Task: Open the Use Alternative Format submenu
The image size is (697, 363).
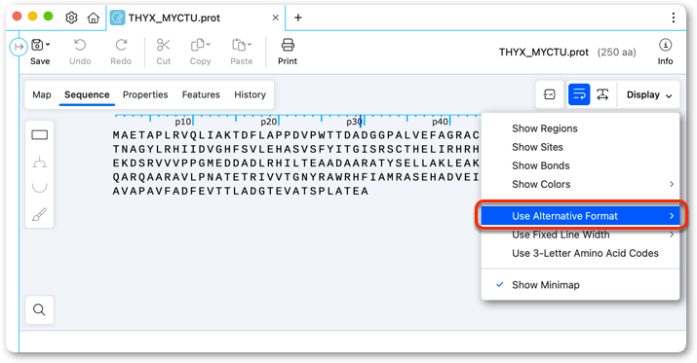Action: tap(581, 216)
